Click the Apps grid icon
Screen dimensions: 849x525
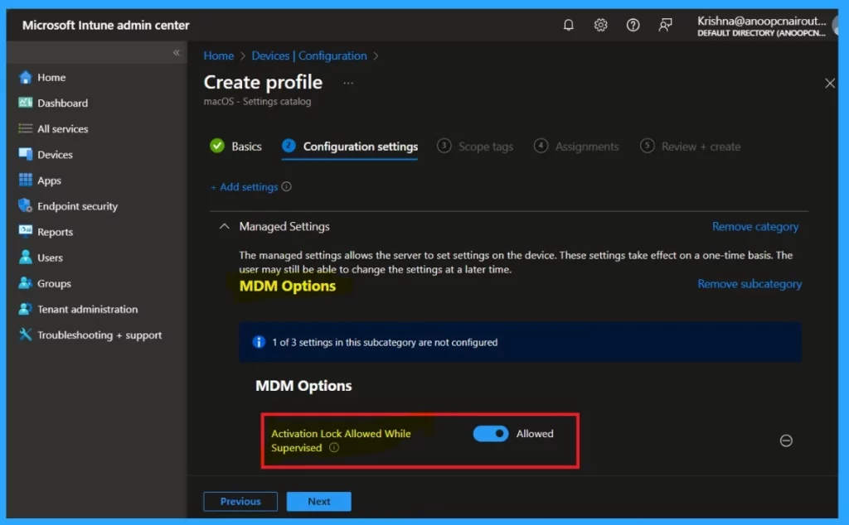click(25, 180)
